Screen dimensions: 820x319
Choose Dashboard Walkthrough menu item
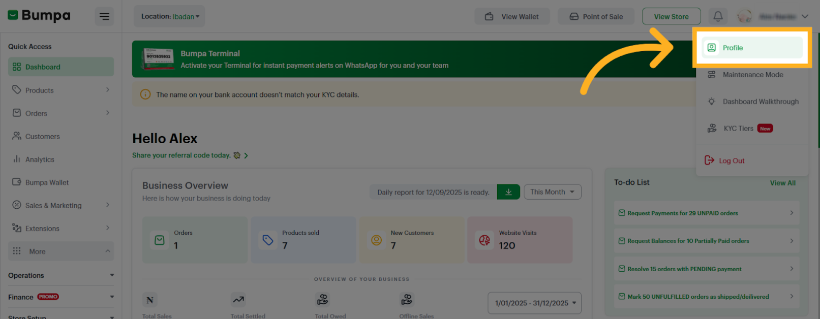click(x=752, y=102)
